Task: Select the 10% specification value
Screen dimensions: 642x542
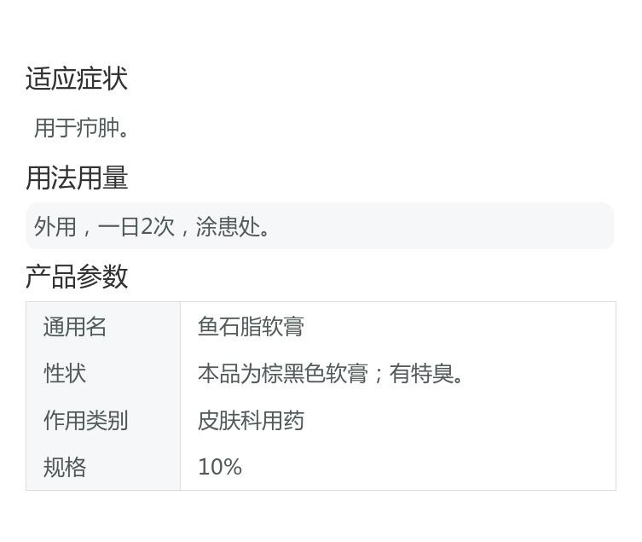Action: [220, 467]
